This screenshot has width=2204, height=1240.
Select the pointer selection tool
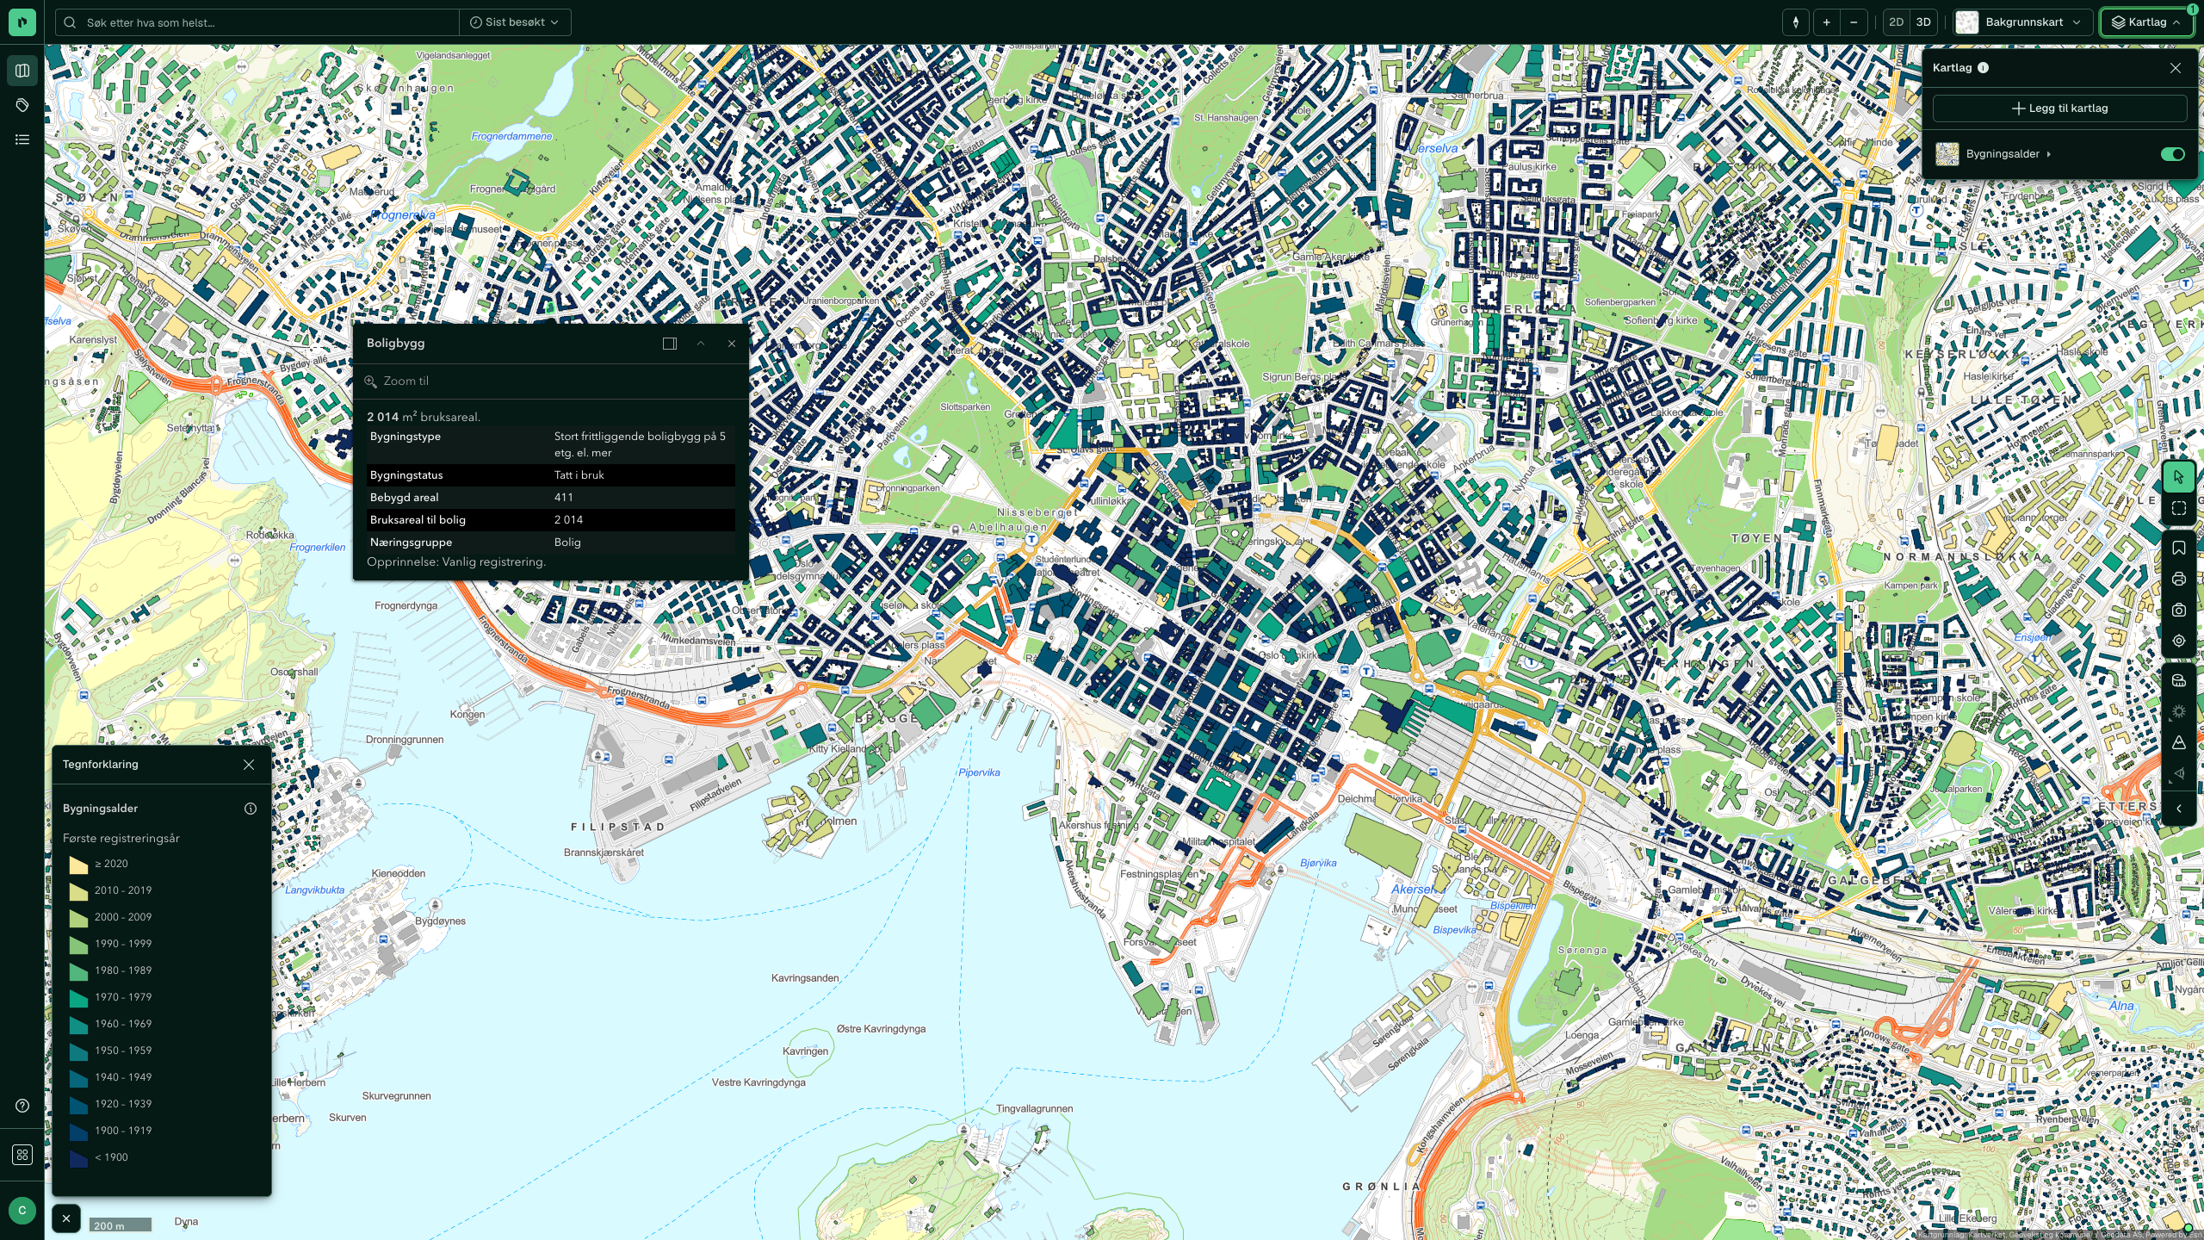[2179, 477]
